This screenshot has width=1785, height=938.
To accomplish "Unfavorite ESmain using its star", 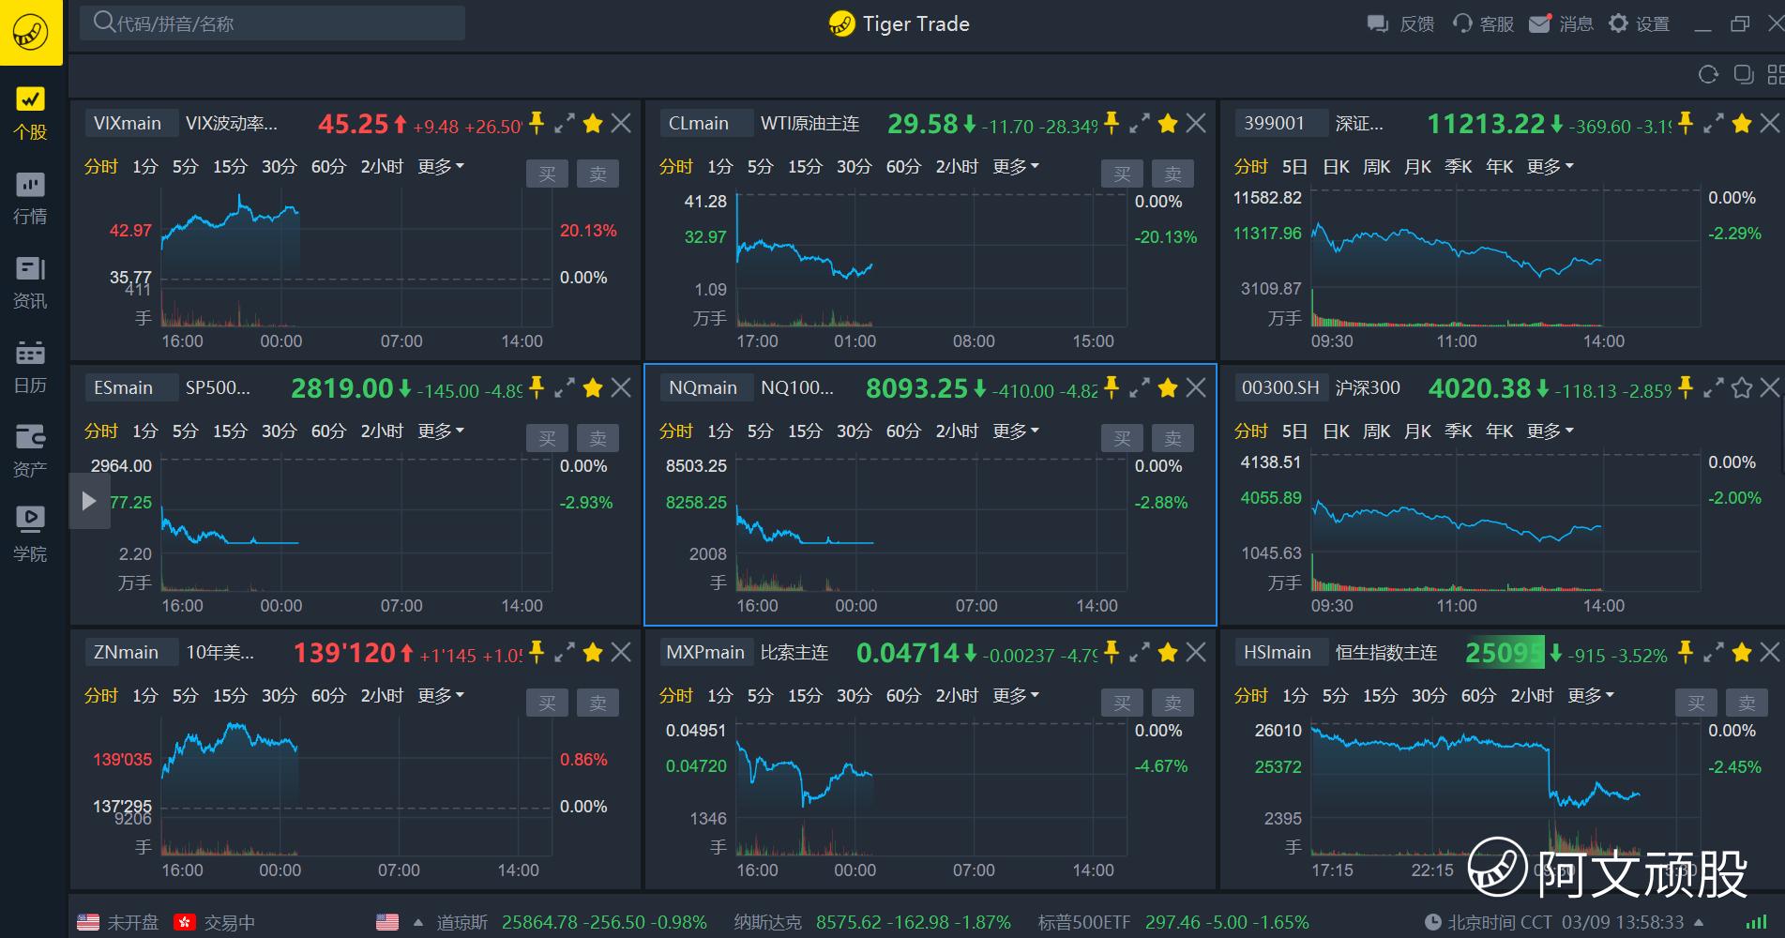I will (593, 387).
